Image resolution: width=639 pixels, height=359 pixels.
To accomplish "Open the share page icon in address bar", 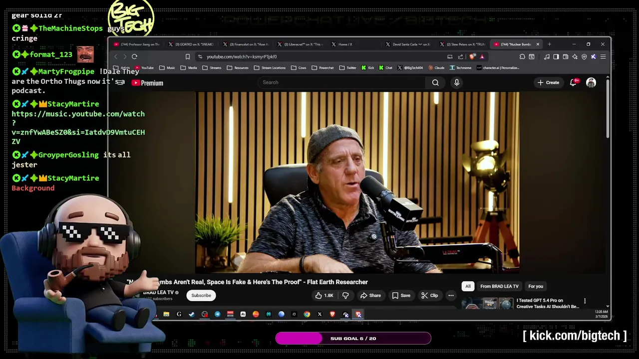I will pyautogui.click(x=460, y=56).
